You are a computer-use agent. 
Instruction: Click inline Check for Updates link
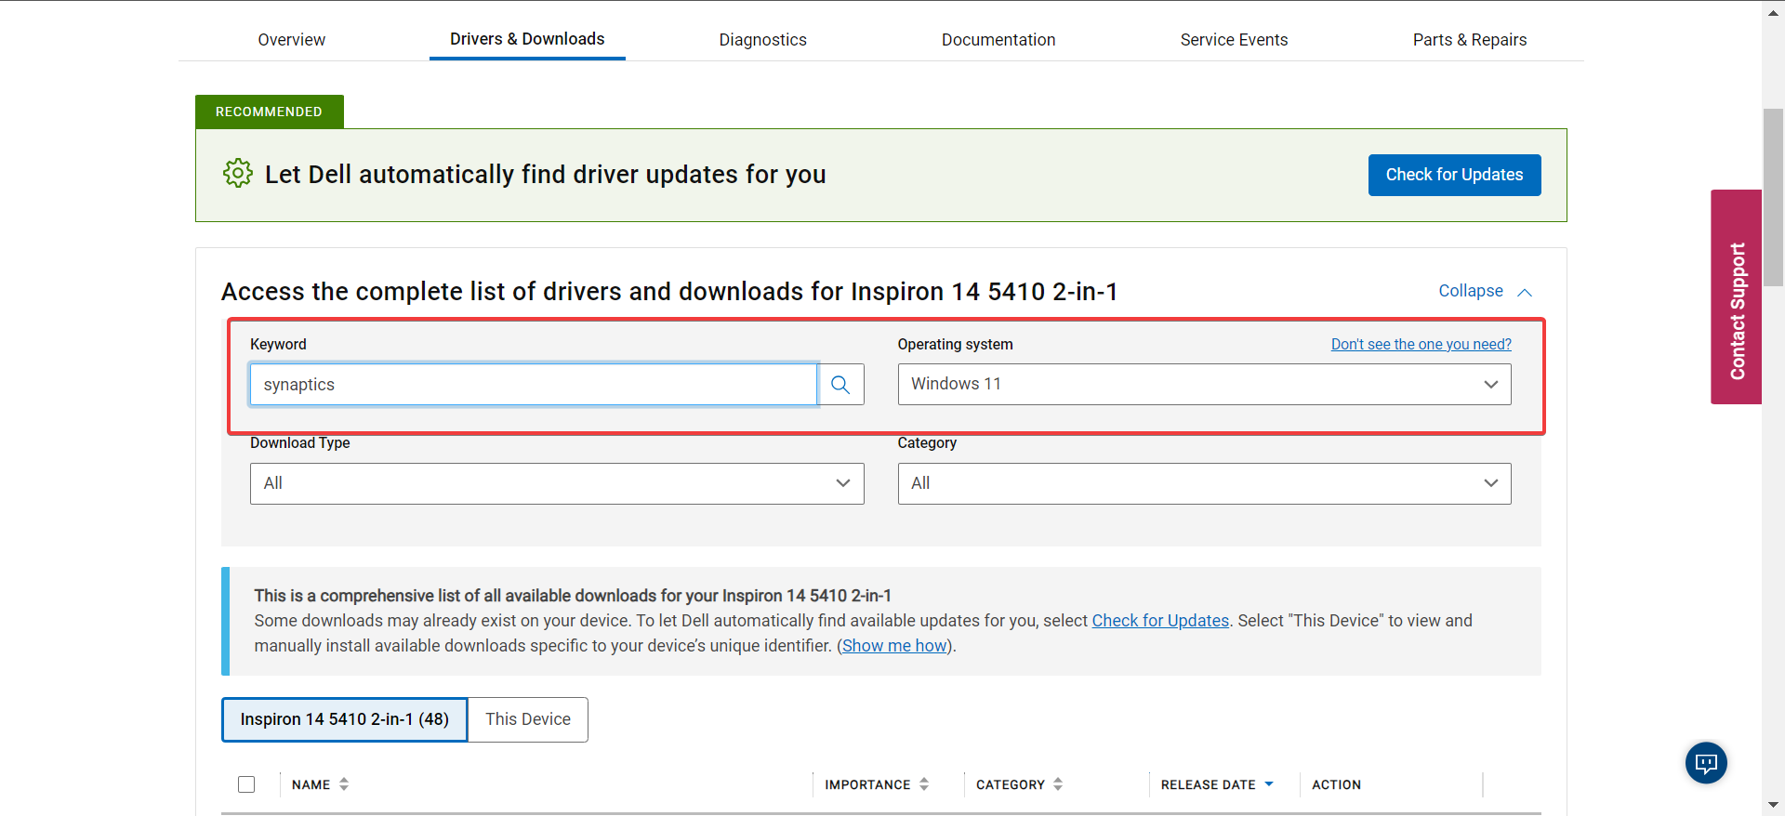pyautogui.click(x=1160, y=620)
